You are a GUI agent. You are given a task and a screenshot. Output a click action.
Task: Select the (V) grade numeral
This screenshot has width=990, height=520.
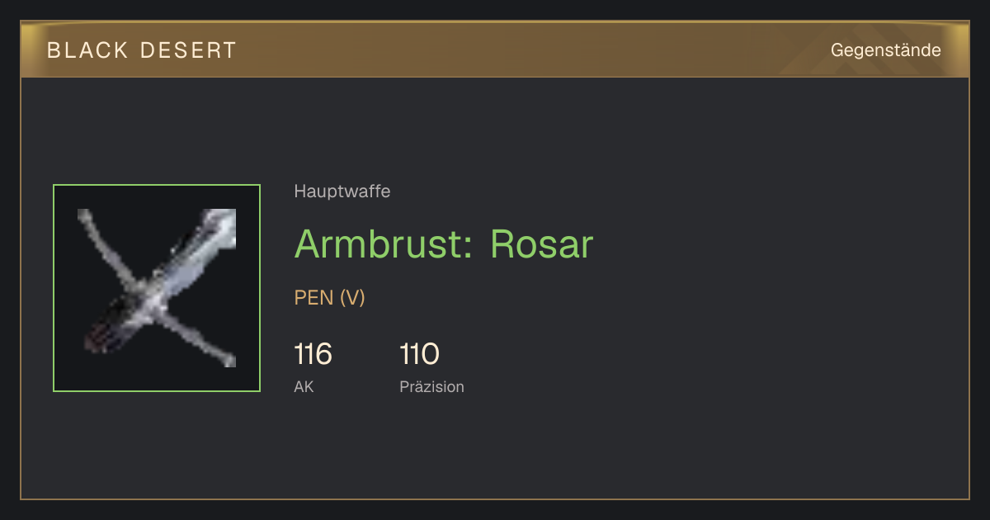click(352, 298)
